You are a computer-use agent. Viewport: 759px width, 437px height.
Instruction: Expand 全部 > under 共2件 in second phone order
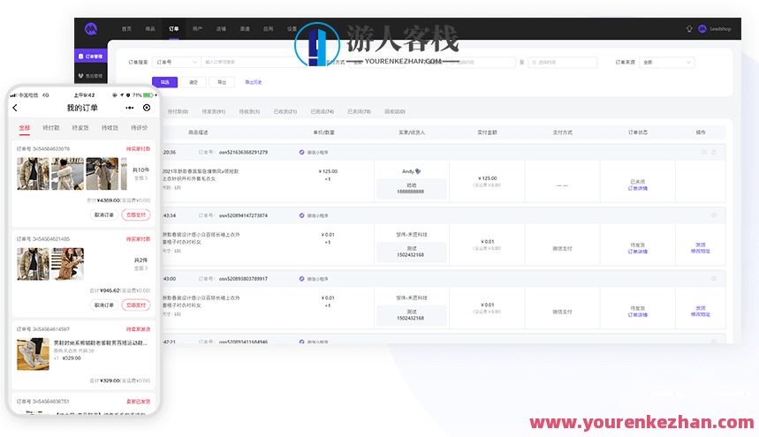click(x=140, y=268)
